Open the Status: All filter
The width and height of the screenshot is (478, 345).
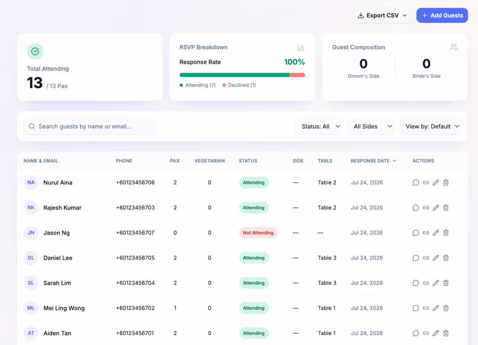[x=319, y=126]
